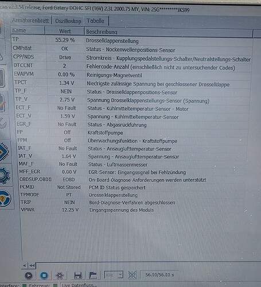The width and height of the screenshot is (261, 287).
Task: Open the gear settings icon in sidebar
Action: 5,176
